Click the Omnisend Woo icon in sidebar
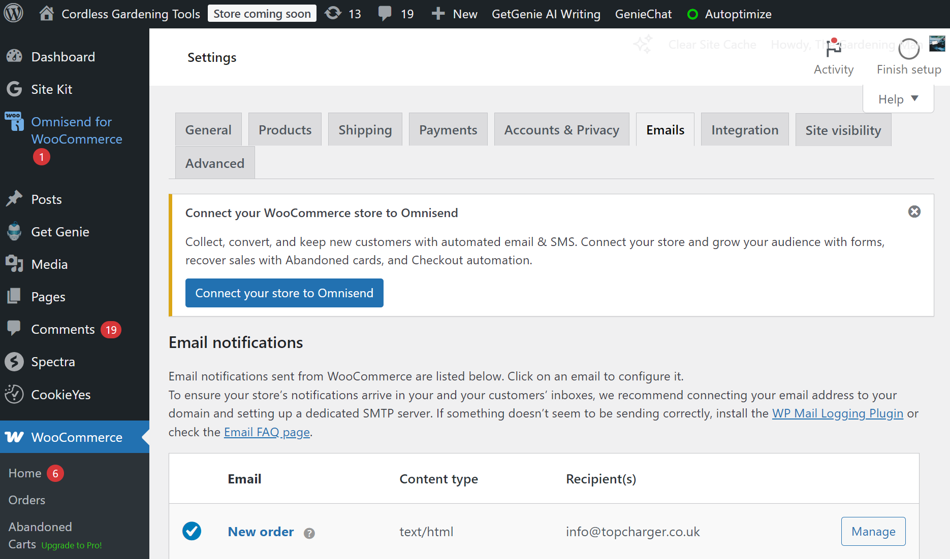The image size is (950, 559). [x=14, y=121]
